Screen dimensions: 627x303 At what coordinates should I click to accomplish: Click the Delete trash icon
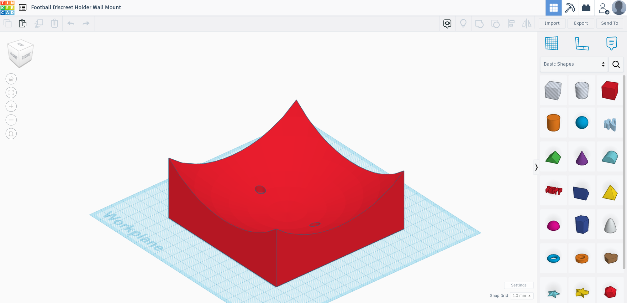[x=55, y=23]
